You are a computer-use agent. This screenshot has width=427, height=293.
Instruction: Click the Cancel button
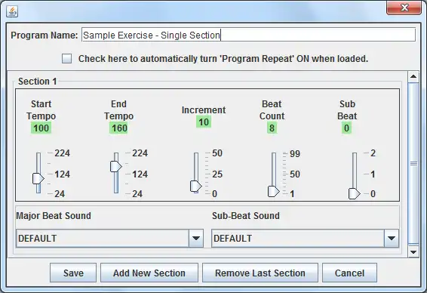point(349,273)
